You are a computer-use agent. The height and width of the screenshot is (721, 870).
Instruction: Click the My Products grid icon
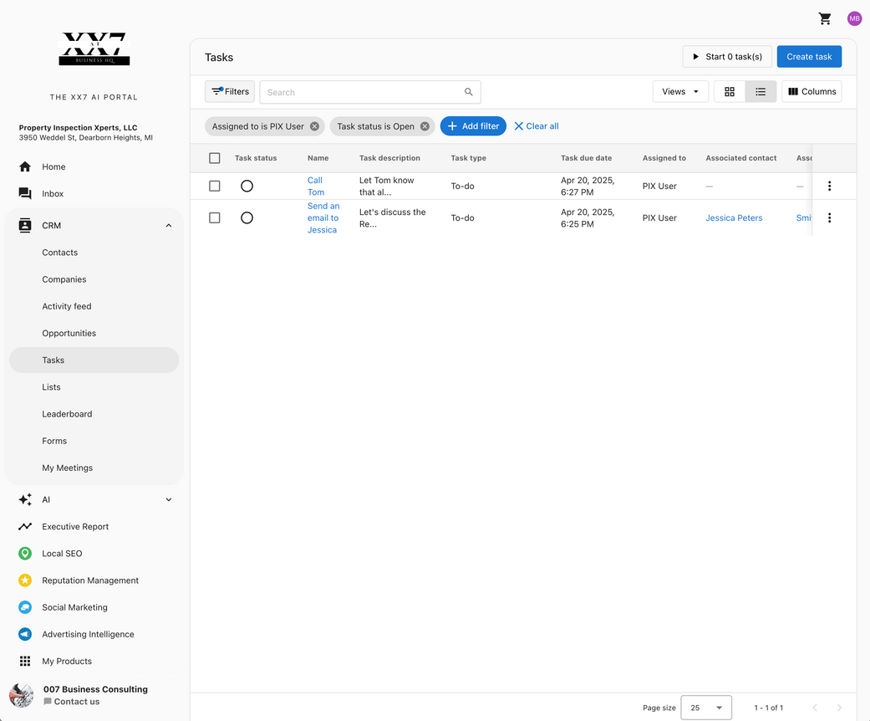pyautogui.click(x=25, y=661)
